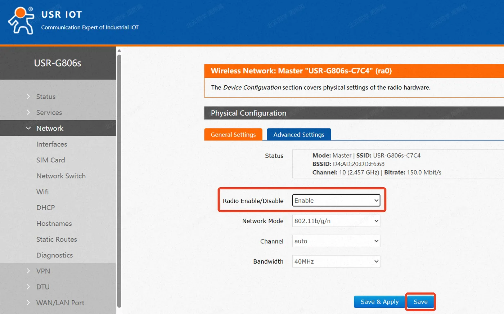Expand the WAN/LAN Port menu chevron
Screen dimensions: 504x314
click(x=28, y=302)
